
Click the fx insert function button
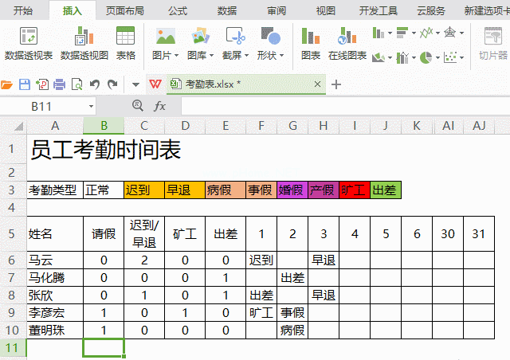(159, 106)
